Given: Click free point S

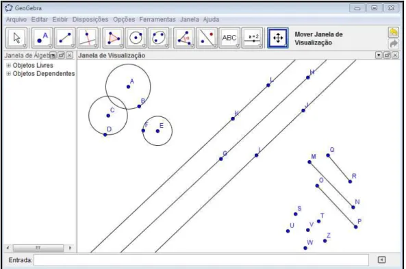Looking at the screenshot, I should [296, 214].
